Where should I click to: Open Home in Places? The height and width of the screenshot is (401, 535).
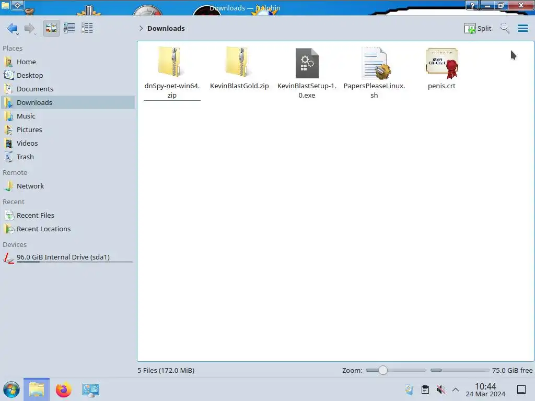[x=68, y=62]
